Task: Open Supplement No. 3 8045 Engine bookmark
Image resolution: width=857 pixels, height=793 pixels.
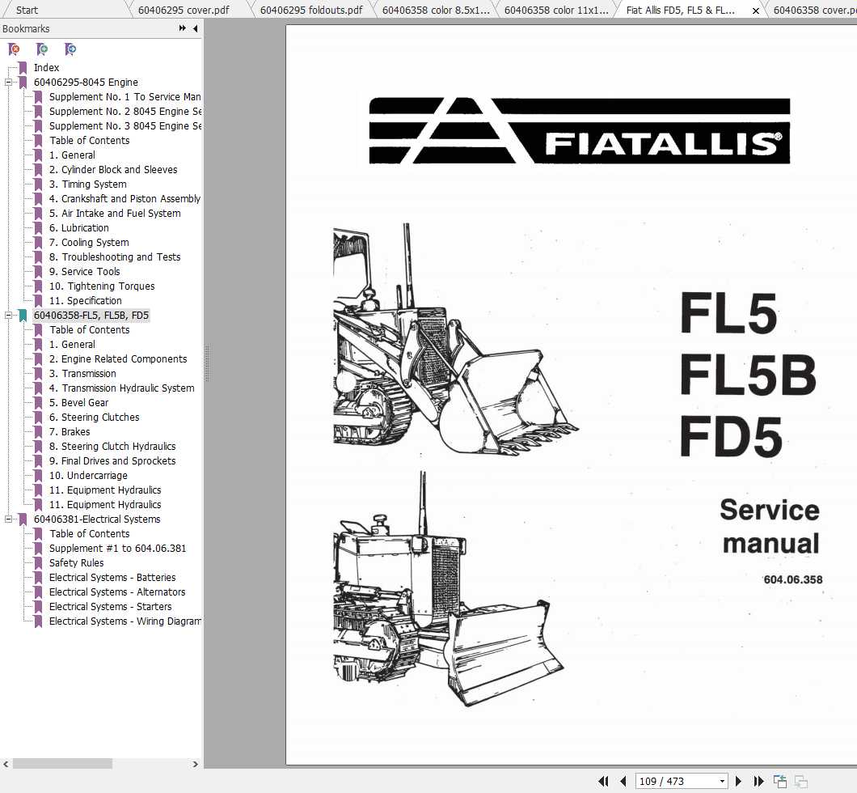Action: (x=125, y=126)
